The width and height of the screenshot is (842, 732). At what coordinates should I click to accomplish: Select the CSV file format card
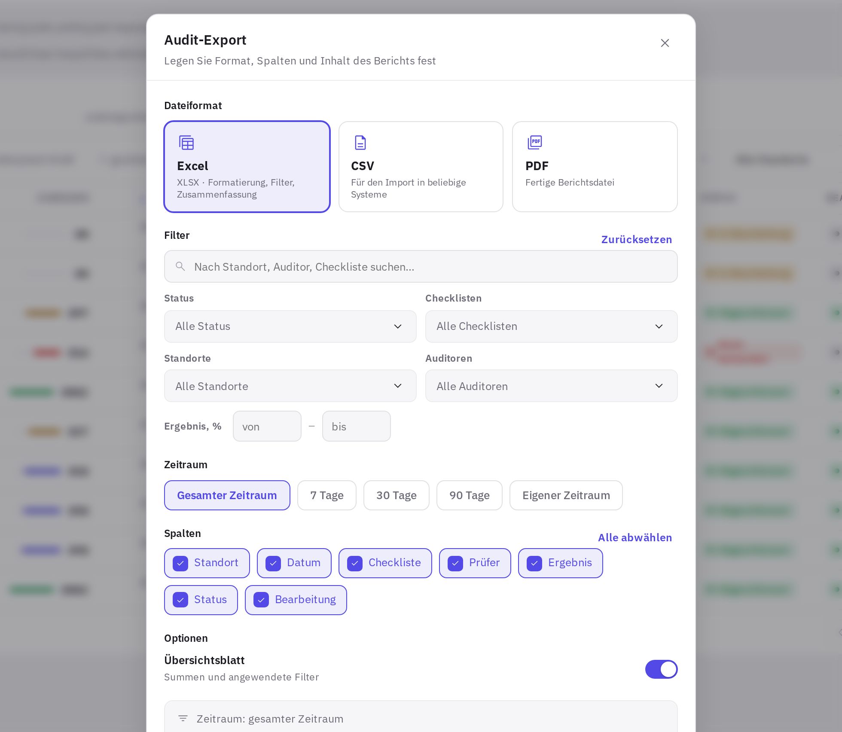pyautogui.click(x=421, y=167)
